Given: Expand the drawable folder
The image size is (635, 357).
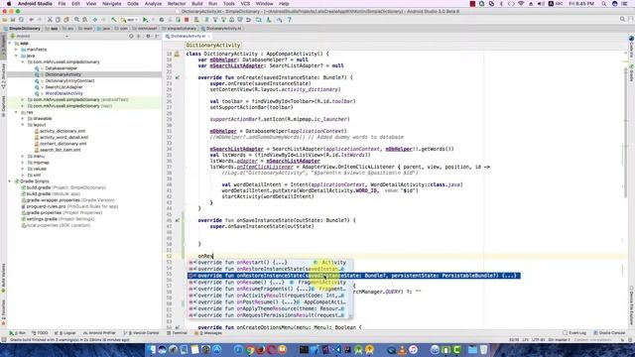Looking at the screenshot, I should click(23, 119).
